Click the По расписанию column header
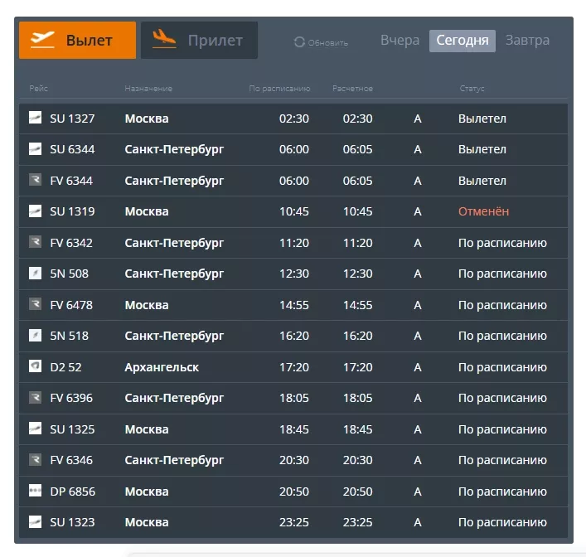The width and height of the screenshot is (586, 557). 279,89
